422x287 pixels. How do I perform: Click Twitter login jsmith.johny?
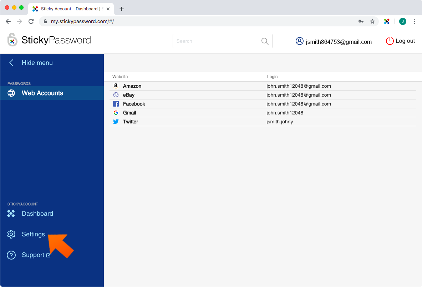(x=280, y=122)
